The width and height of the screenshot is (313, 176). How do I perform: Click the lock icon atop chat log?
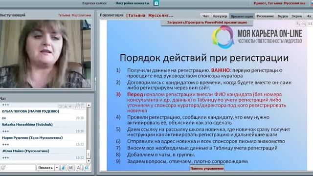(65, 107)
